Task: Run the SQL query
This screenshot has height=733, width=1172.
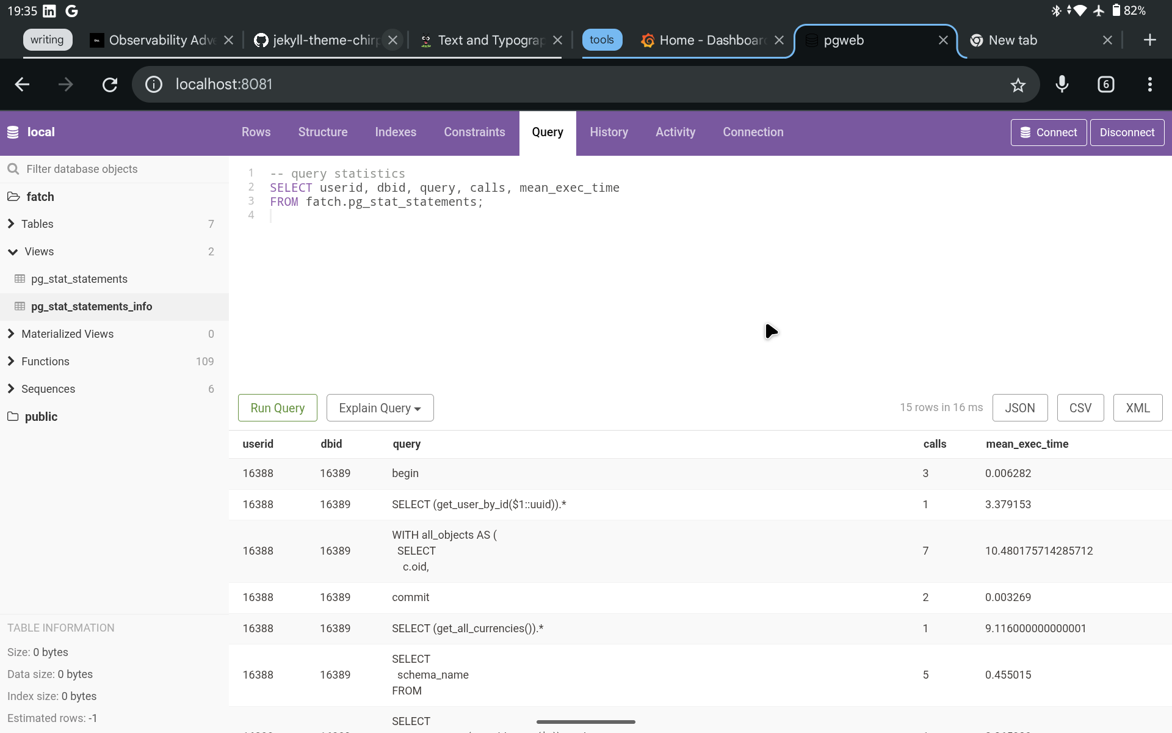Action: click(x=277, y=407)
